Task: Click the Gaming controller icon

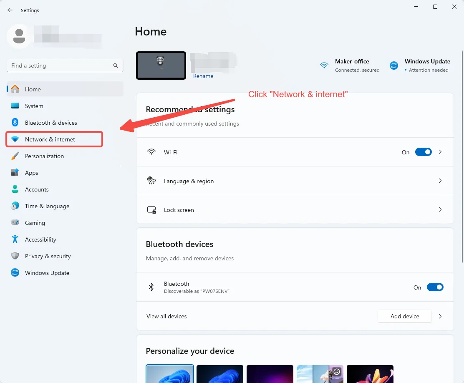Action: click(15, 222)
